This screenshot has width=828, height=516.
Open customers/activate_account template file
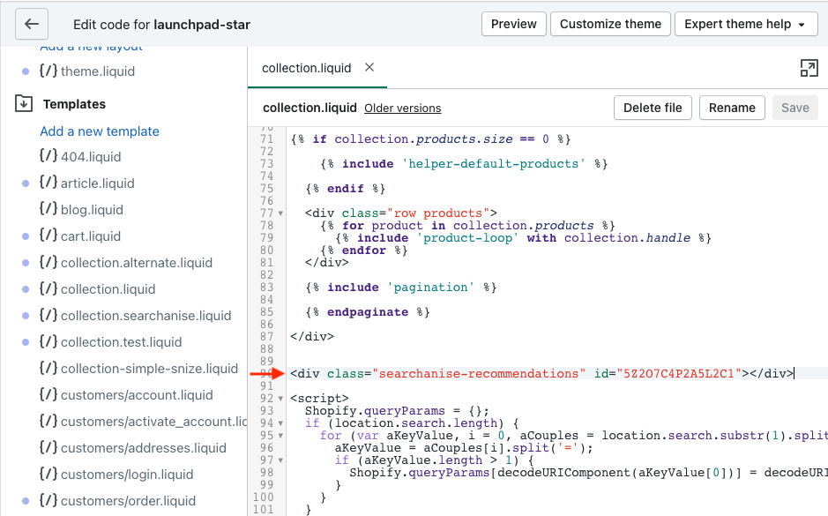(153, 421)
